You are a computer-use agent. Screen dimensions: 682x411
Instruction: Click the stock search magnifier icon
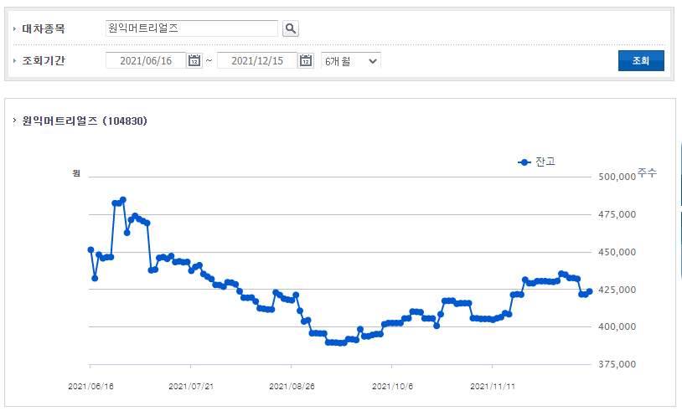pos(291,28)
